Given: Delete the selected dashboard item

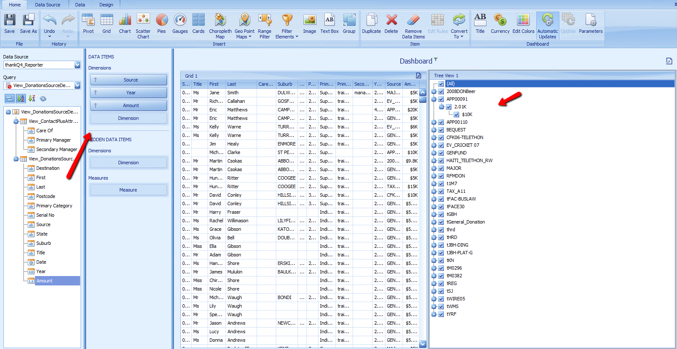Looking at the screenshot, I should tap(391, 24).
